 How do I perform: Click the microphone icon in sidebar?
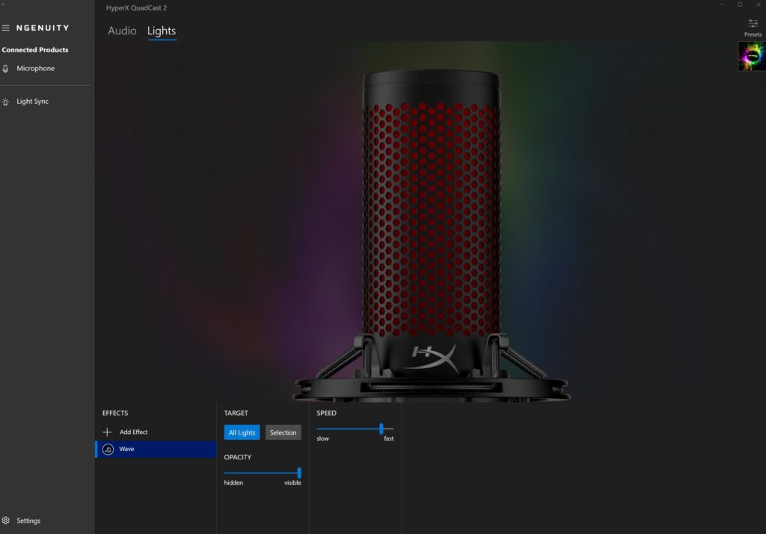[6, 69]
